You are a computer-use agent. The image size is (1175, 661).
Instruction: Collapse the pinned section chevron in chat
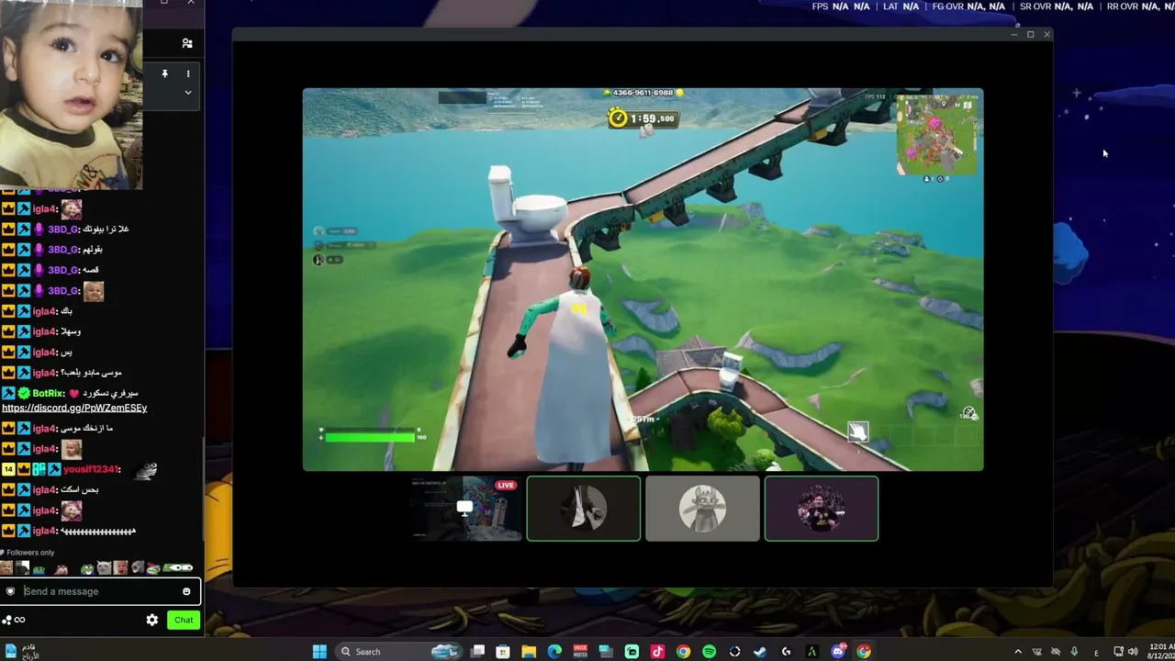coord(188,92)
